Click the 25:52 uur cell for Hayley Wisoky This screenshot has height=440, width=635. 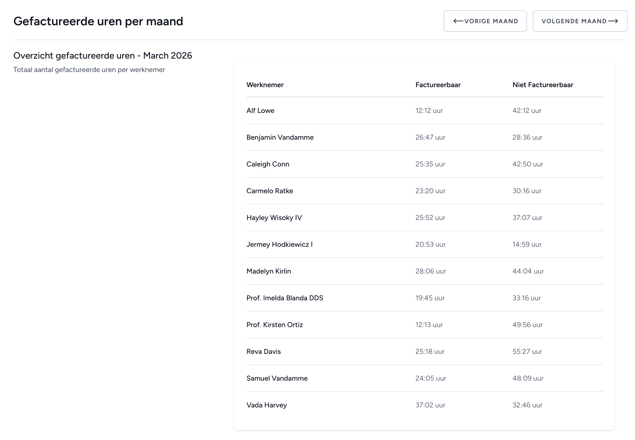click(430, 217)
